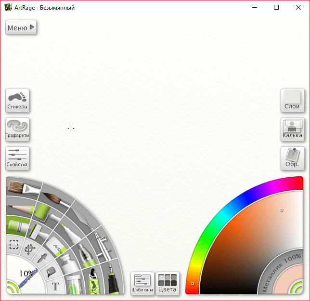Pick the Pencil tool
This screenshot has width=310, height=301.
[21, 209]
